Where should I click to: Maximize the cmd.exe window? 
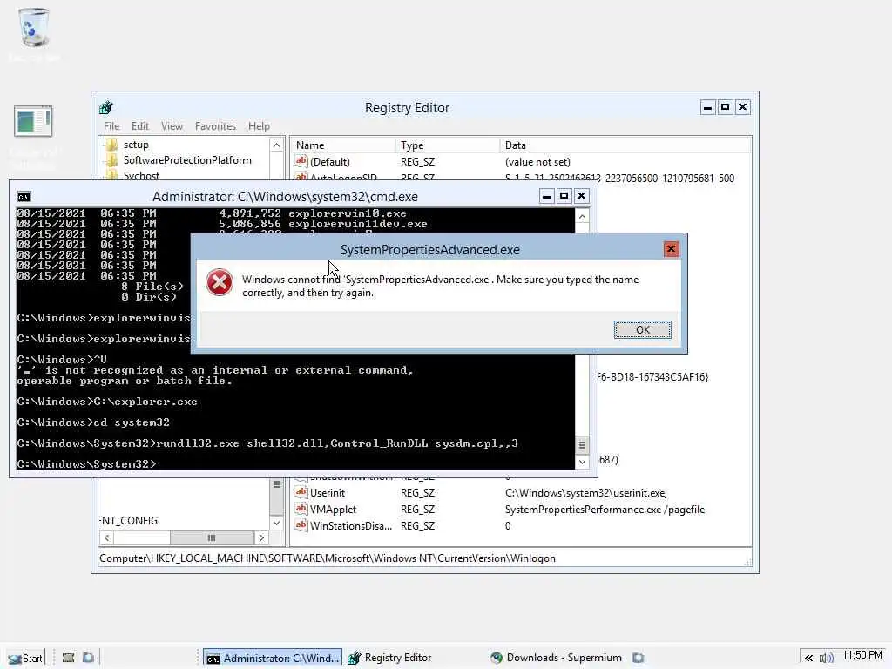click(x=564, y=196)
